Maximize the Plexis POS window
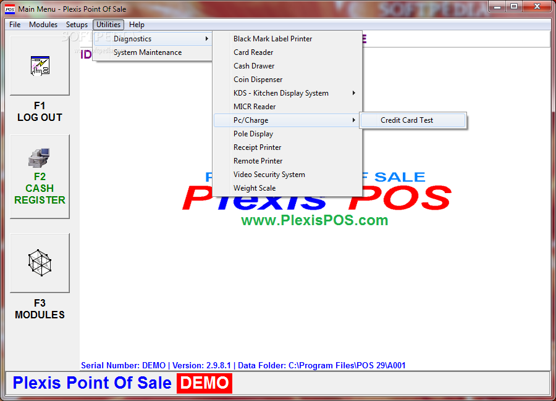556x401 pixels. pyautogui.click(x=514, y=6)
